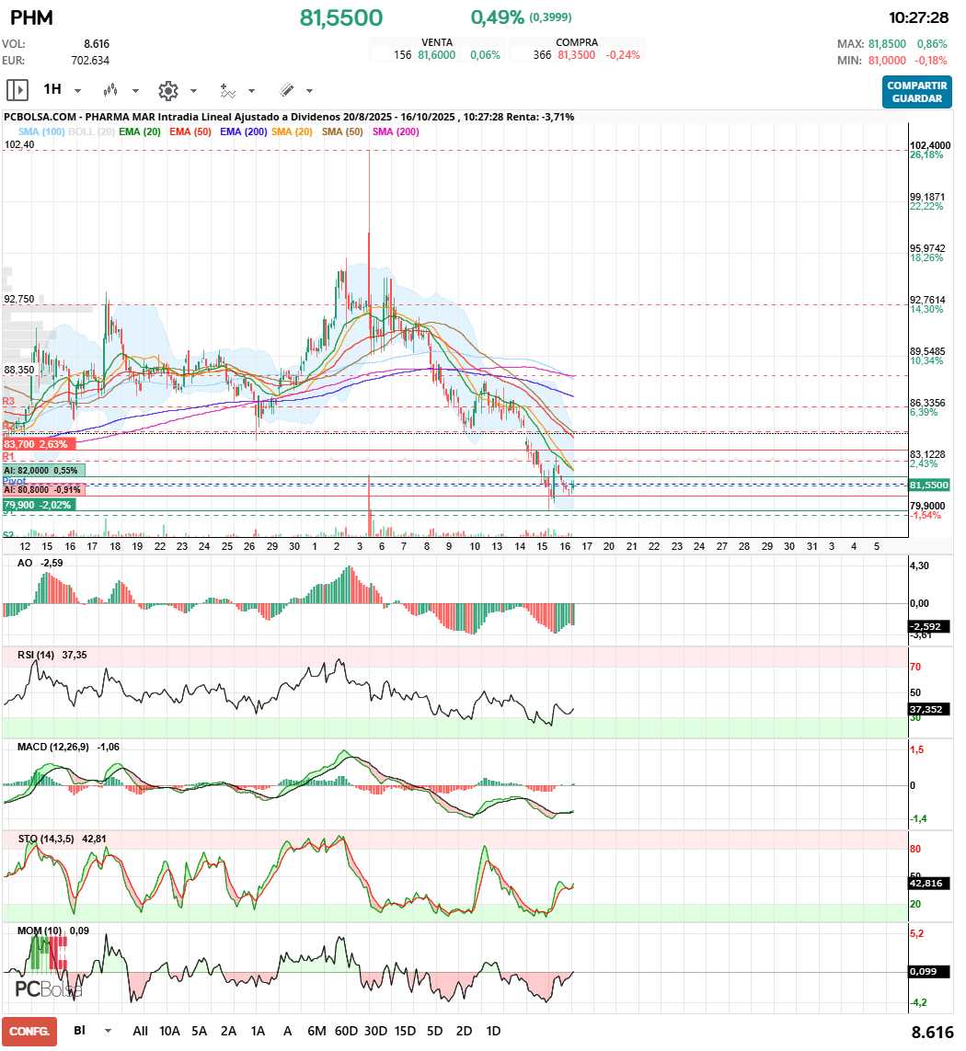The image size is (966, 1051).
Task: Click the VENTA price 81,6000
Action: pos(437,56)
